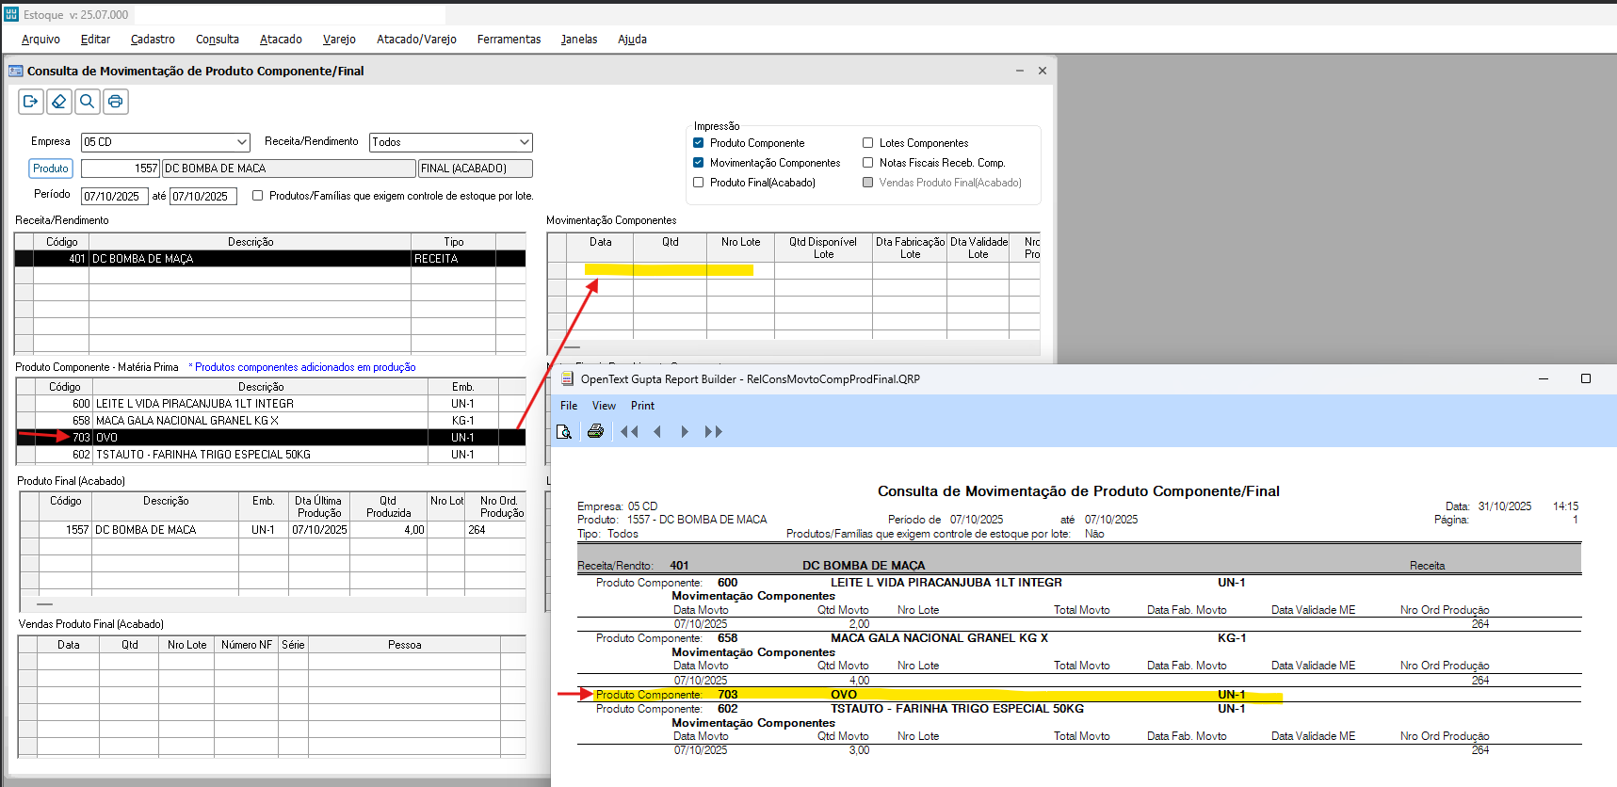Click the magnifier search icon in Consulta toolbar

pyautogui.click(x=88, y=102)
